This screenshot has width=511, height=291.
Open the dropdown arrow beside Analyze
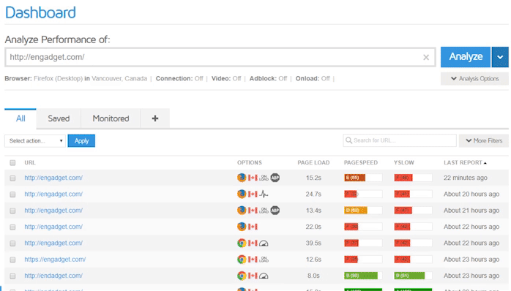(x=500, y=57)
